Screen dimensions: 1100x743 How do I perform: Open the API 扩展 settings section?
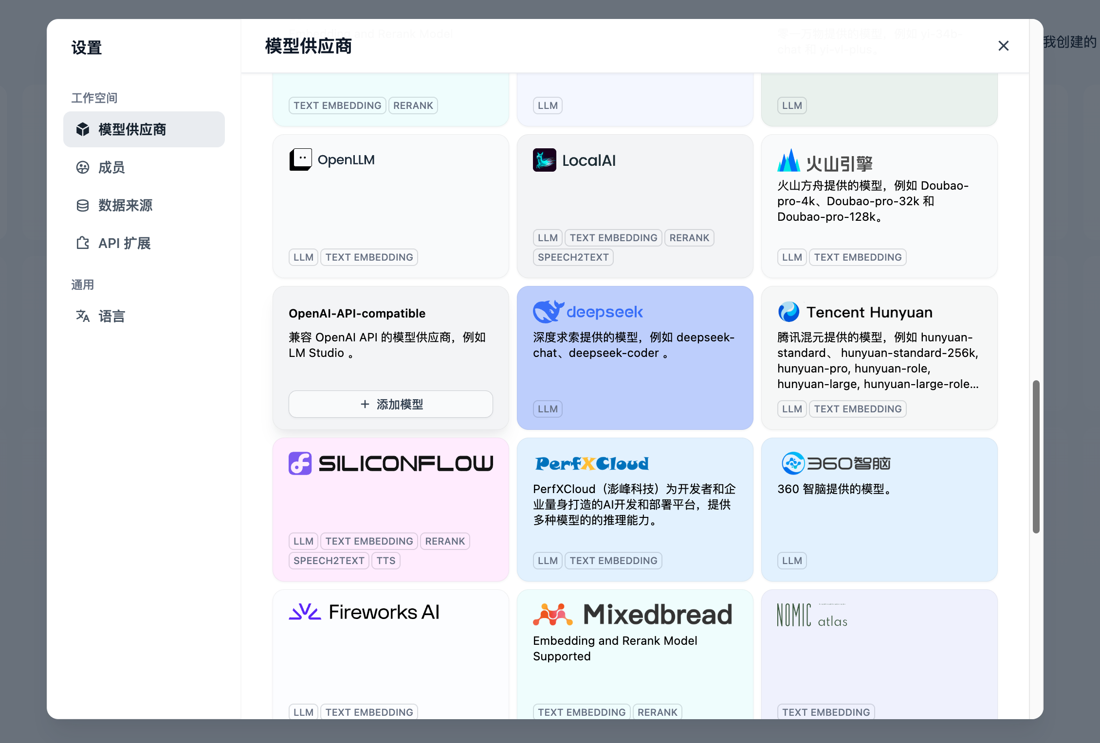[x=144, y=243]
